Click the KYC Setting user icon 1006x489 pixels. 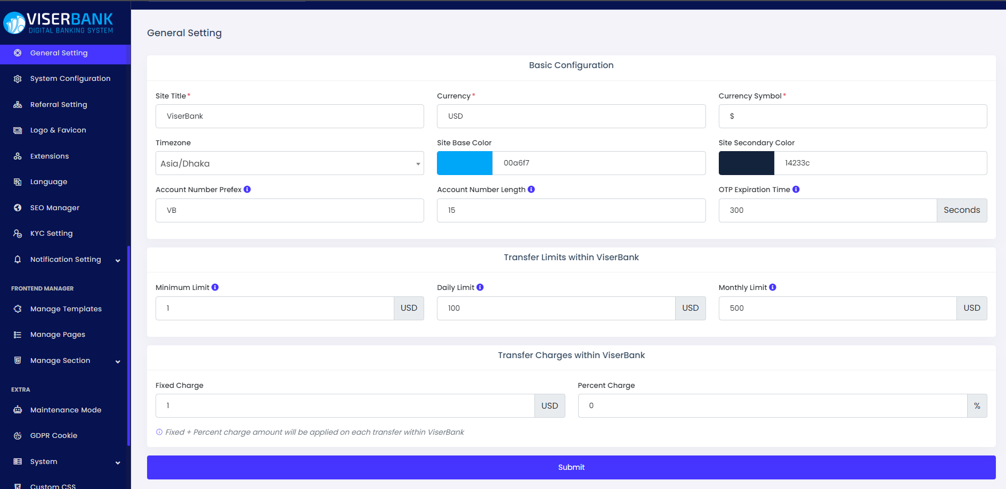pyautogui.click(x=18, y=234)
